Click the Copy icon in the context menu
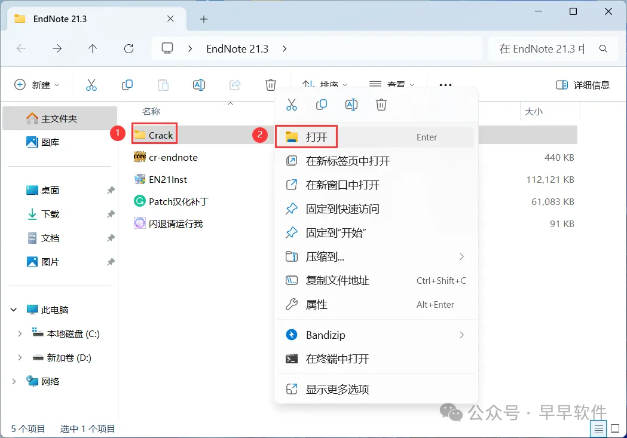 click(x=322, y=105)
